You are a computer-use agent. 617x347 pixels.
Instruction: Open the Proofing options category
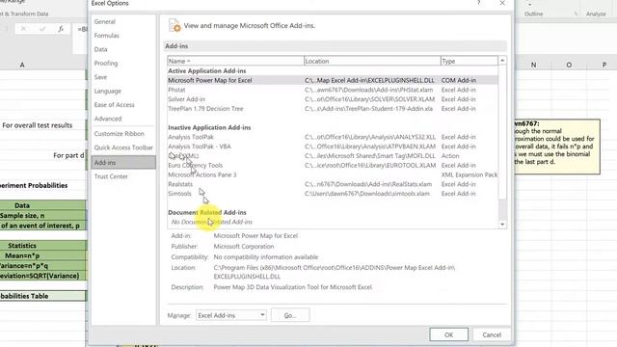pos(106,63)
